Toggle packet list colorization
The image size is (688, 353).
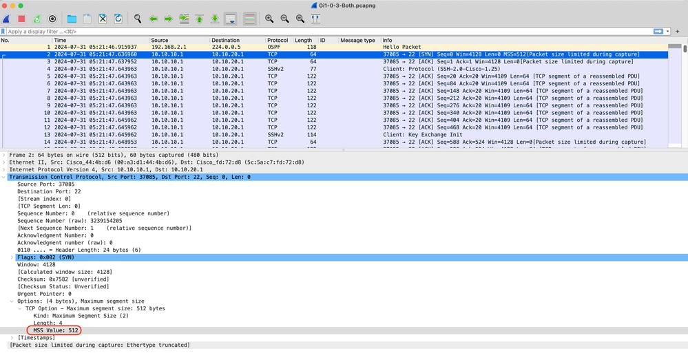[250, 19]
